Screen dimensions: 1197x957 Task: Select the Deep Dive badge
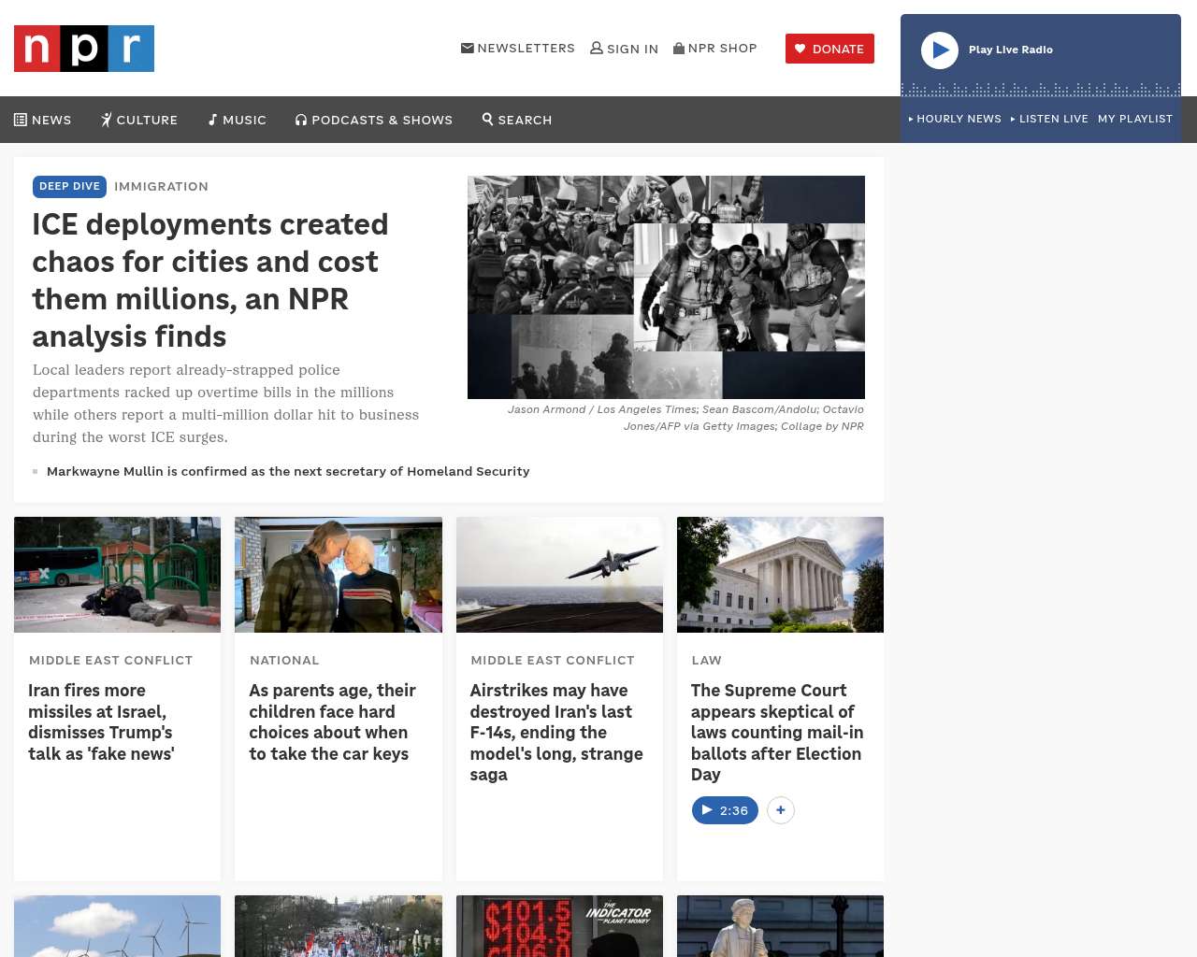coord(69,186)
